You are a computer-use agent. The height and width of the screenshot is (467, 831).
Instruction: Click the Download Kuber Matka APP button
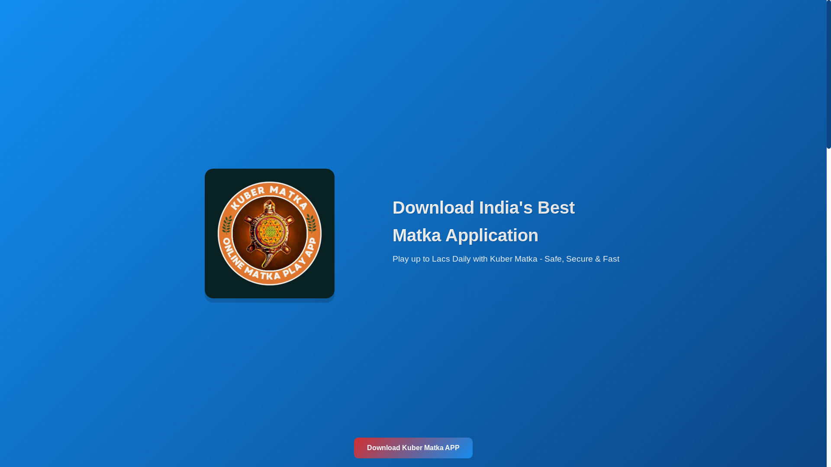pos(413,448)
